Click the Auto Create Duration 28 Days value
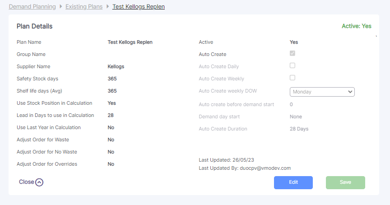 tap(299, 129)
